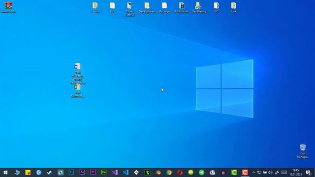This screenshot has width=315, height=177.
Task: Open Premiere Pro from the taskbar
Action: (93, 173)
